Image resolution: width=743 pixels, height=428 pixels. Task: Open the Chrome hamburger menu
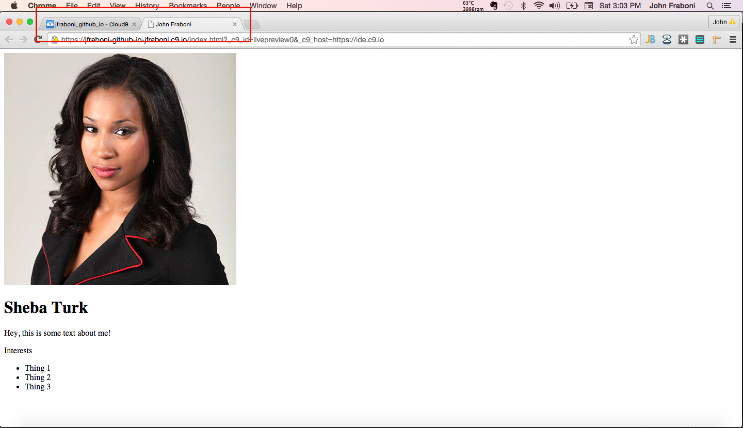[733, 40]
